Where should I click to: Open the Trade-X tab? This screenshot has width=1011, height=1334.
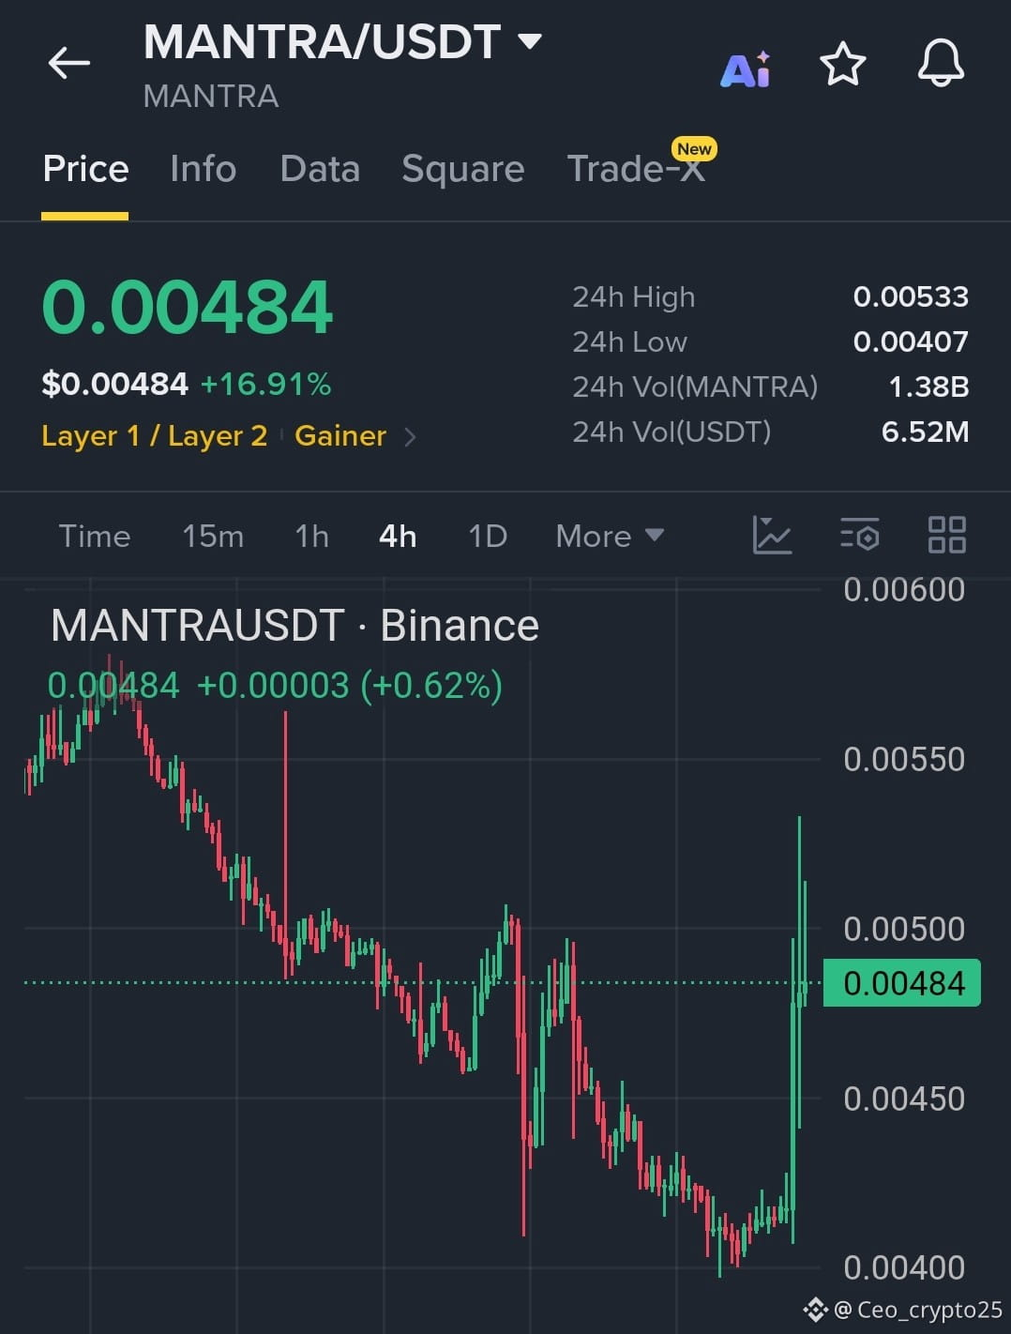[x=636, y=169]
